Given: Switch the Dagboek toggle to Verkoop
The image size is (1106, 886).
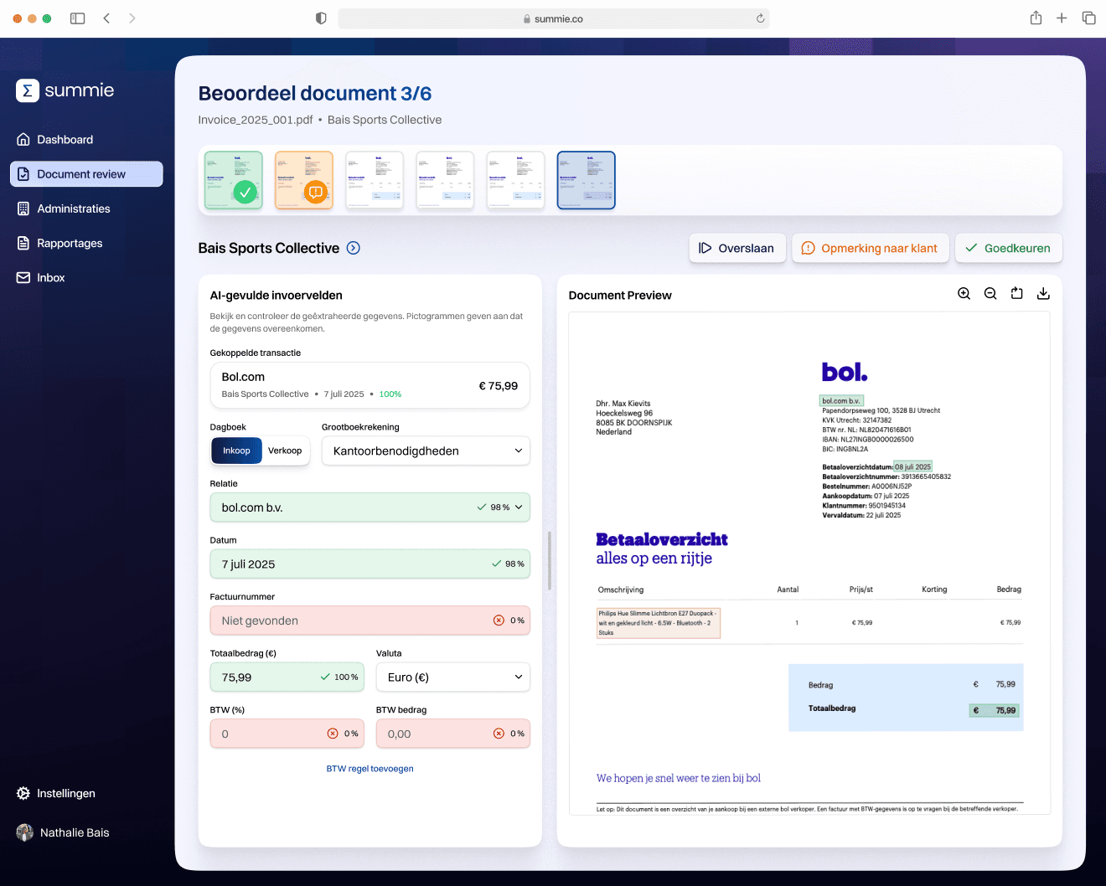Looking at the screenshot, I should pyautogui.click(x=285, y=451).
